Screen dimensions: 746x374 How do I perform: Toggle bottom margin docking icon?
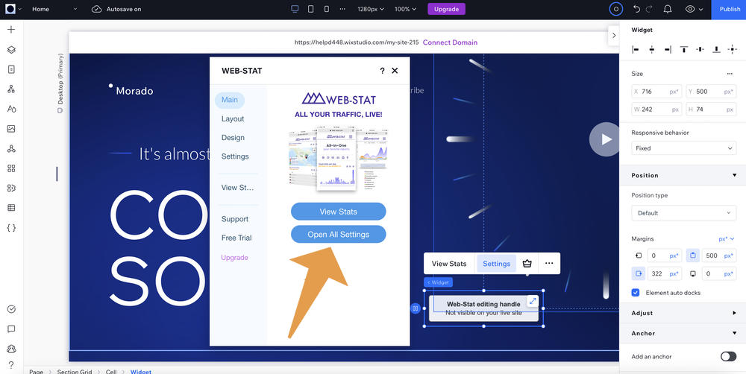pos(693,273)
